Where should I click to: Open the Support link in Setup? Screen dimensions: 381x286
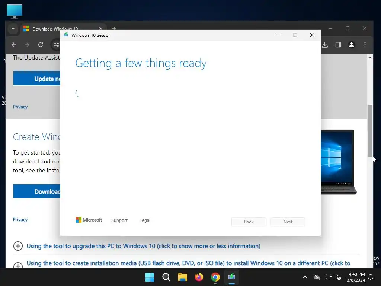point(119,220)
